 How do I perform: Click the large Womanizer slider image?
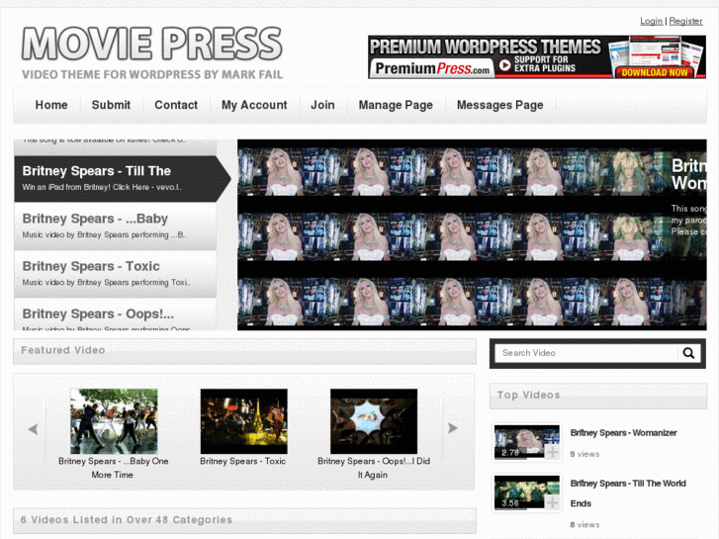(472, 234)
